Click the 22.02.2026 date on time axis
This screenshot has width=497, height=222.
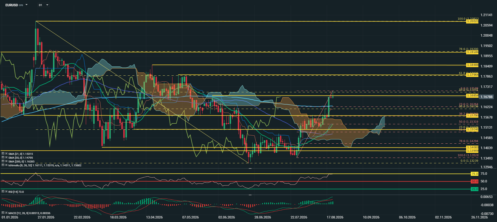click(x=82, y=217)
